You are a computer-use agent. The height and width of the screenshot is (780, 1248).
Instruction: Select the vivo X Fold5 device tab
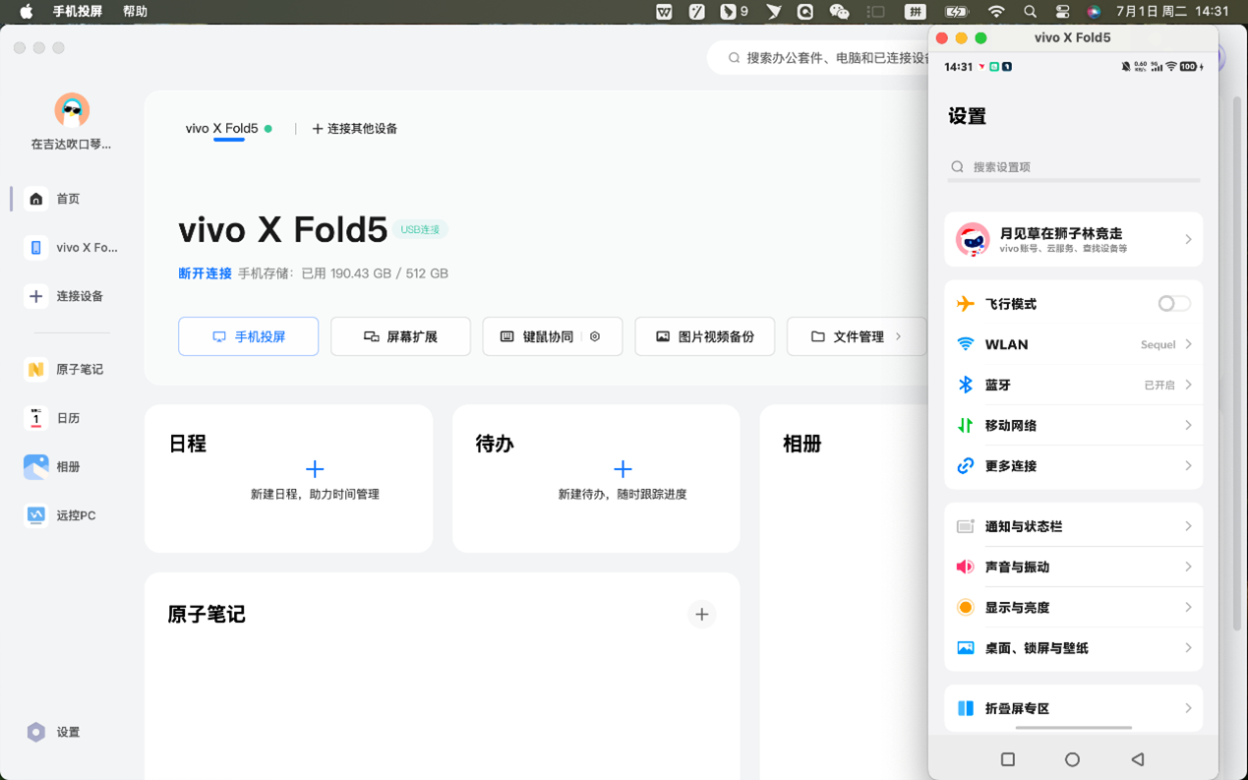click(x=228, y=129)
